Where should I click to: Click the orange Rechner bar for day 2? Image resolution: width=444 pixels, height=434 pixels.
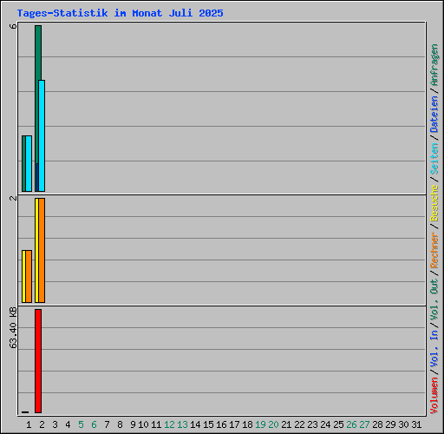coord(42,250)
